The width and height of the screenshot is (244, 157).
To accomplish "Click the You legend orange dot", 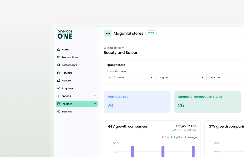I will [x=162, y=137].
